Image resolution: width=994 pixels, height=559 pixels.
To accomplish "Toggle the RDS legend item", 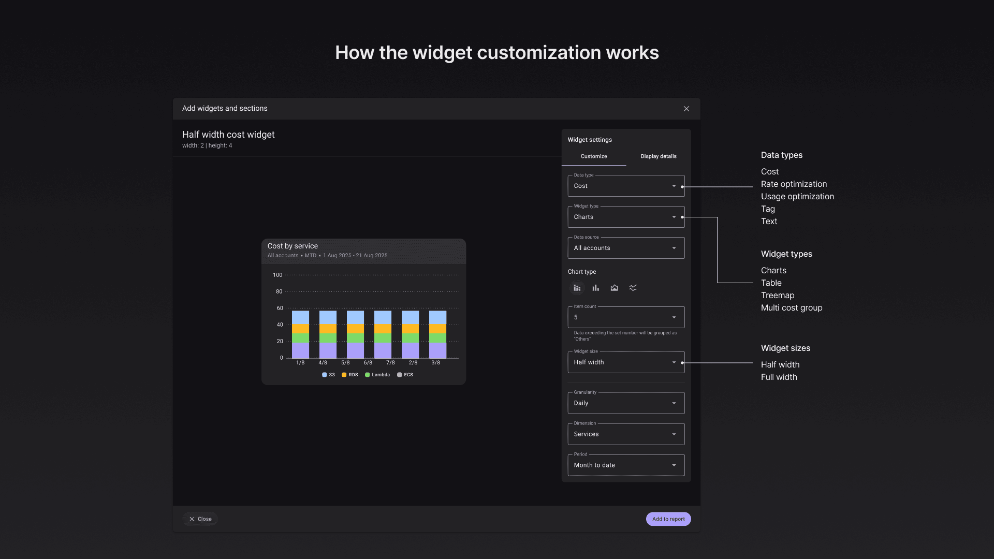I will (350, 375).
